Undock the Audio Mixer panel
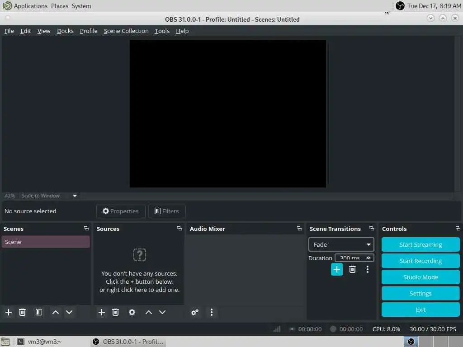Image resolution: width=463 pixels, height=347 pixels. click(x=299, y=228)
